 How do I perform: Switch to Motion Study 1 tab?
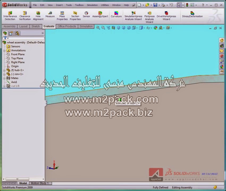pos(40,183)
